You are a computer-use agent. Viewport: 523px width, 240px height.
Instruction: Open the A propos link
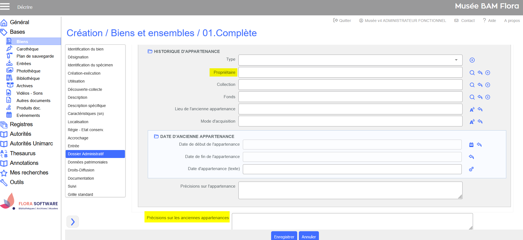tap(512, 21)
